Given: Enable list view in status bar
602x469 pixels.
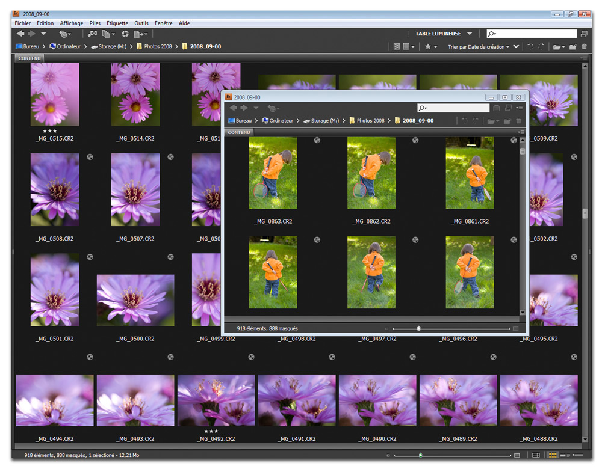Looking at the screenshot, I should (578, 456).
